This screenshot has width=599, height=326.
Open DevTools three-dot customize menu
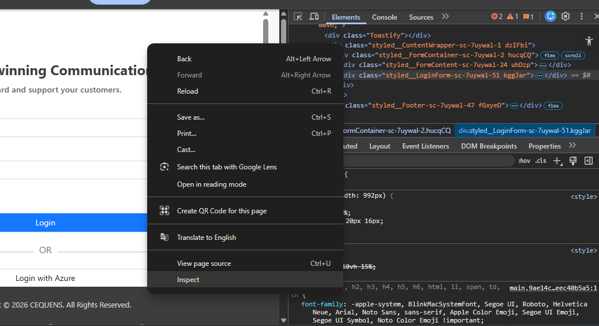(x=582, y=16)
